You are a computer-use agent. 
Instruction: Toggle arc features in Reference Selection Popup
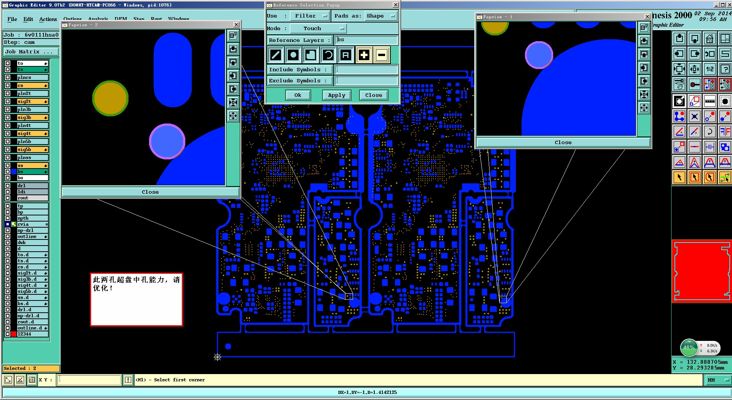coord(328,55)
